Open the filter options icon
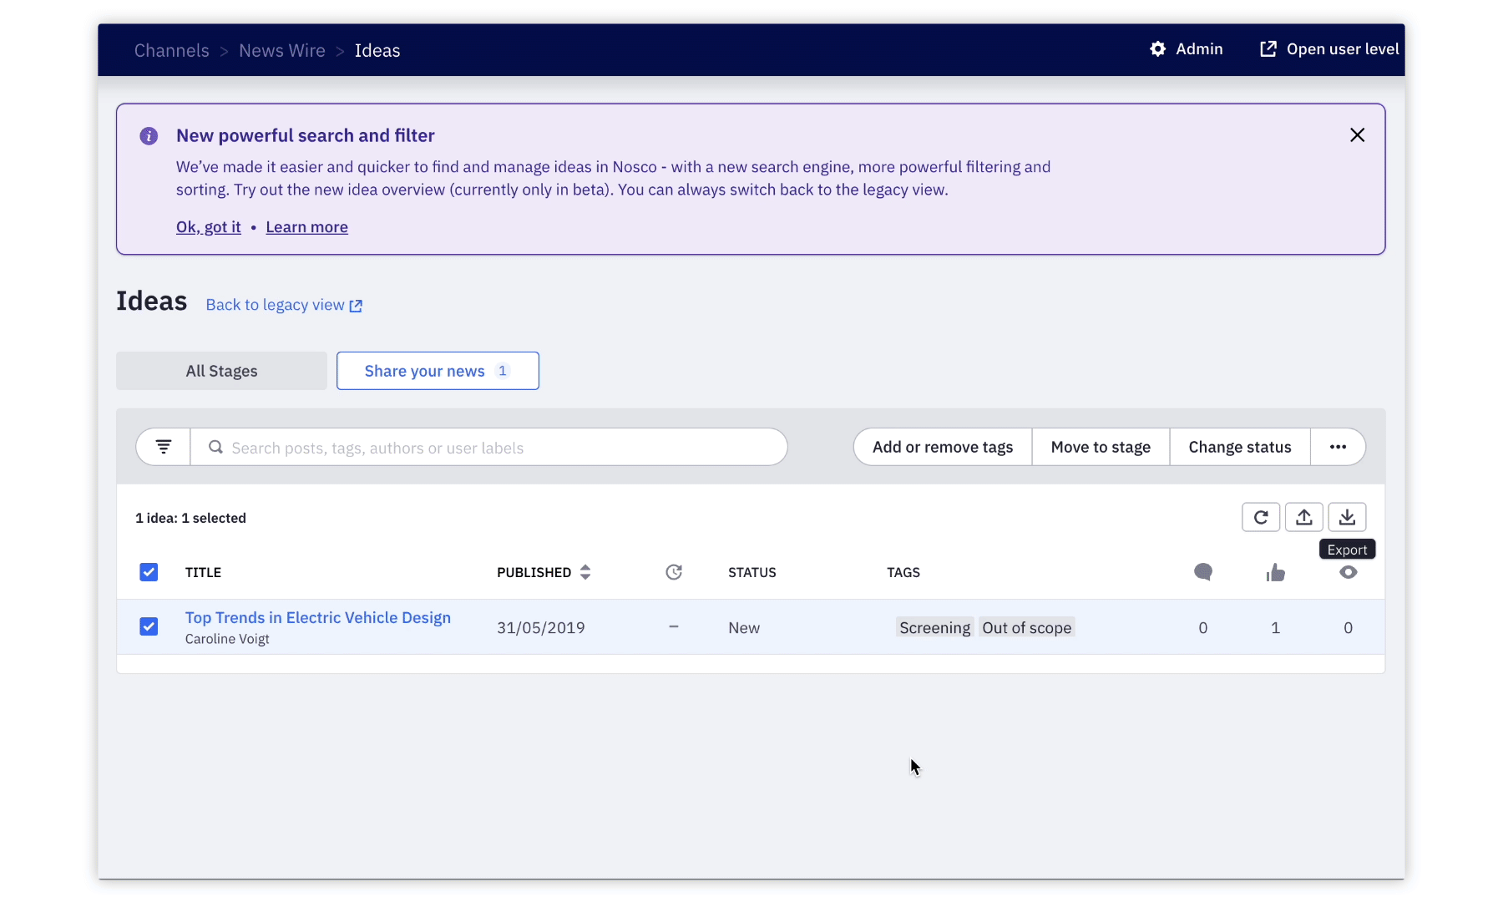Viewport: 1503px width, 902px height. [164, 447]
